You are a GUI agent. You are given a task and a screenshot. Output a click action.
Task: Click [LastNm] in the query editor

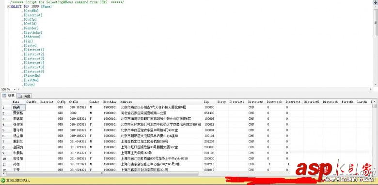click(31, 80)
